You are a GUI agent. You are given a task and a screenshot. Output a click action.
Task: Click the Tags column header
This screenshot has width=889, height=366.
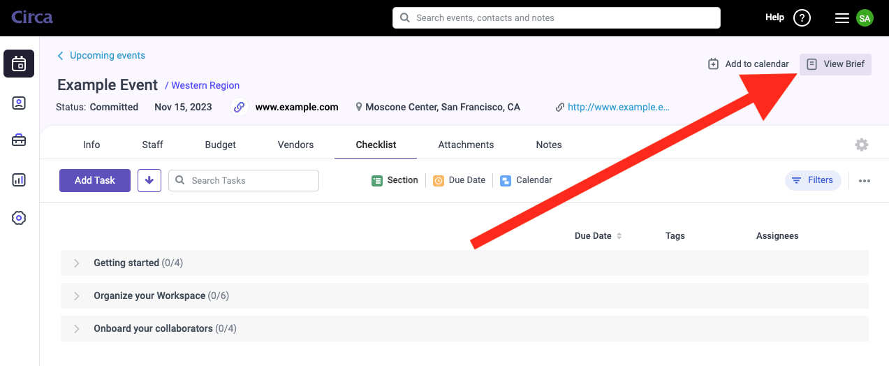pyautogui.click(x=675, y=236)
